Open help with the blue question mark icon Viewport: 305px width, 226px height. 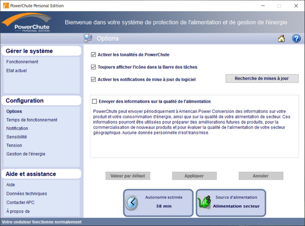tap(296, 39)
